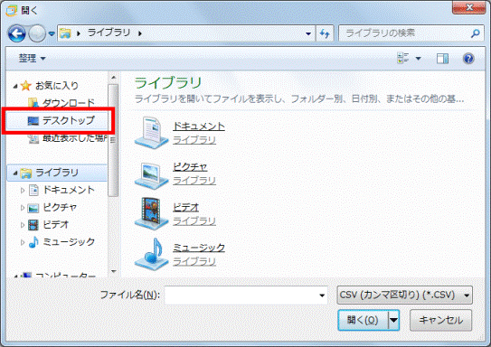Click the magnifier search icon
Screen dimensions: 491x347
point(476,33)
